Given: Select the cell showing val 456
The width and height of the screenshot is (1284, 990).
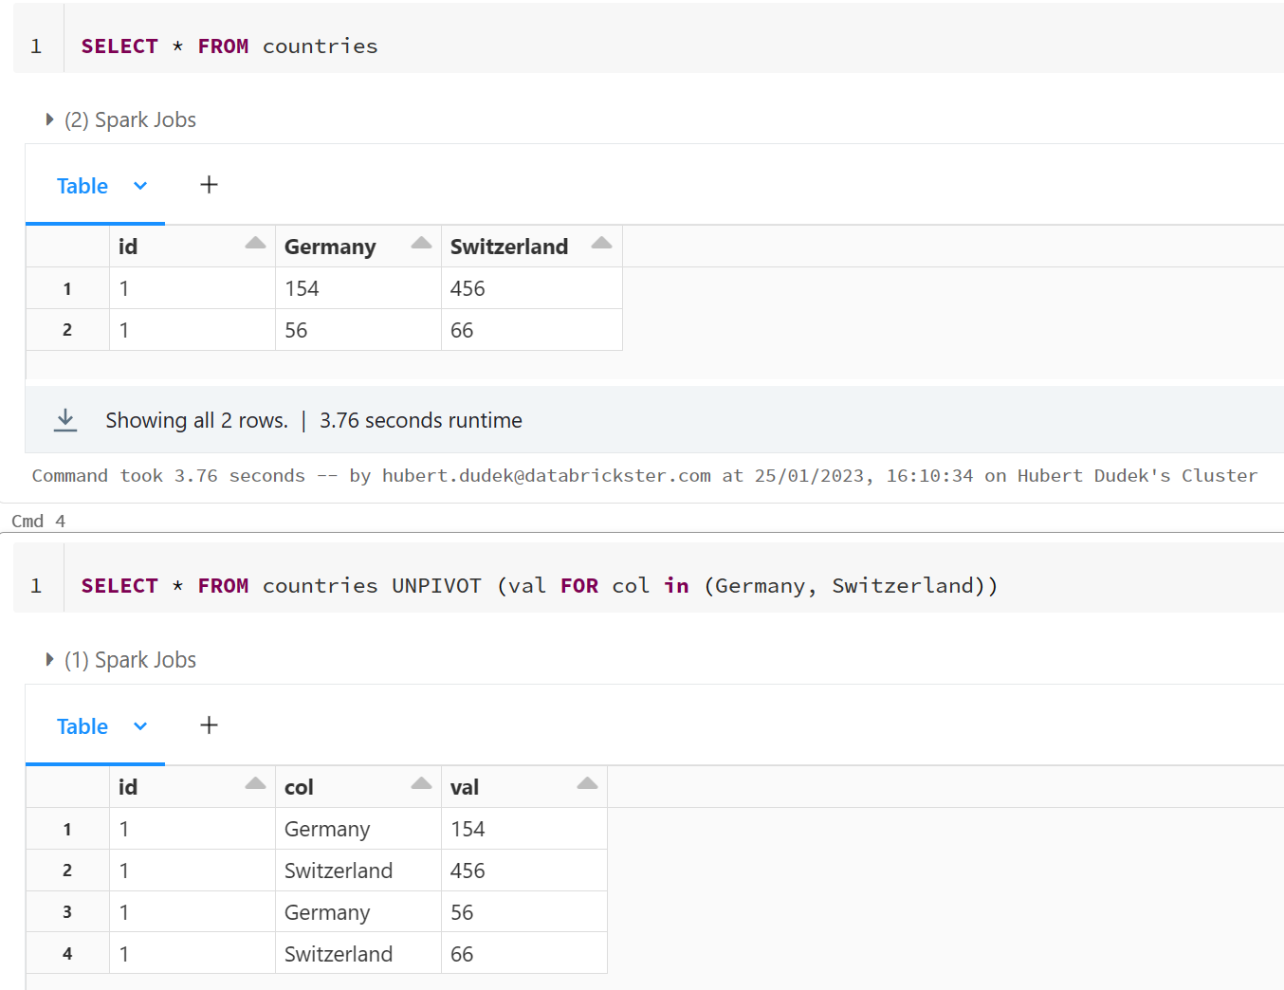Looking at the screenshot, I should (x=468, y=871).
